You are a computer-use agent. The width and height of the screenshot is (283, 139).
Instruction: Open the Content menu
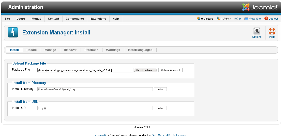(53, 19)
